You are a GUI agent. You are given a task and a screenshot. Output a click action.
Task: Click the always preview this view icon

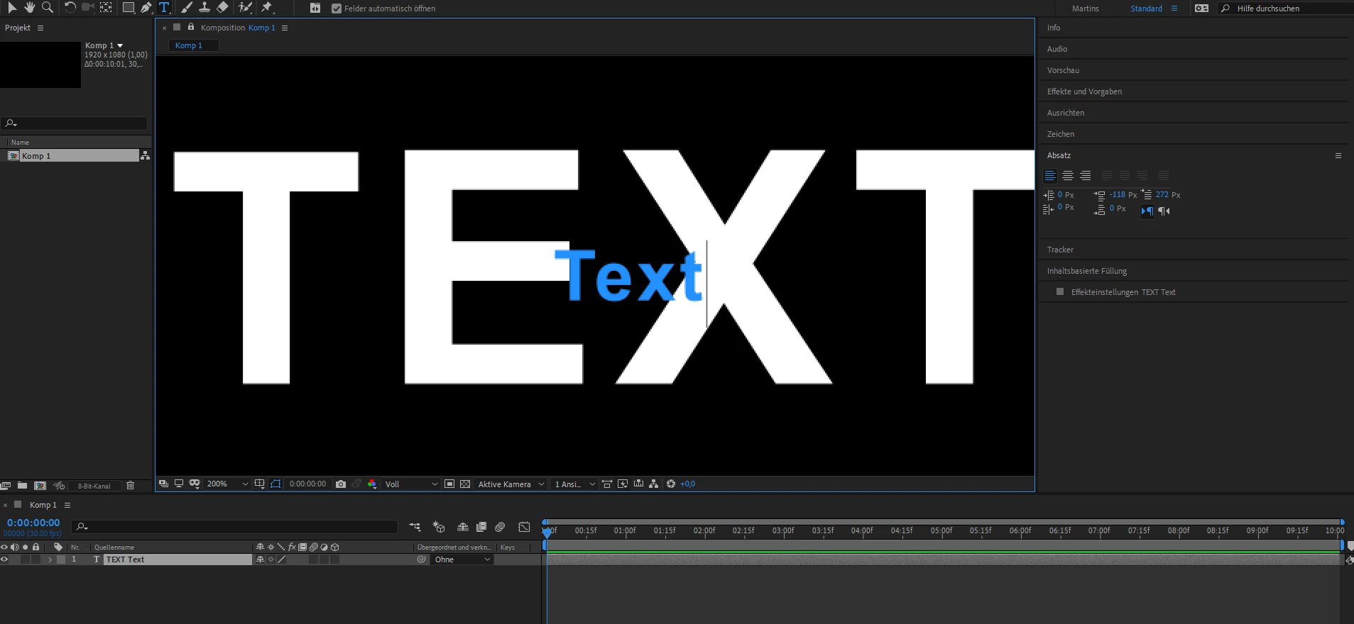(x=164, y=484)
